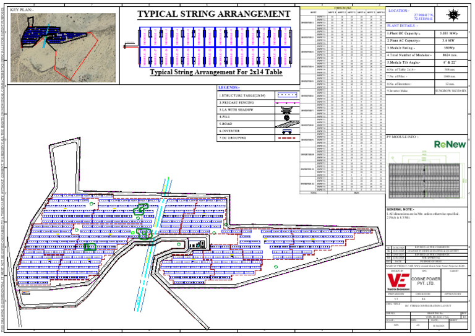Click the structure table (2x14) legend symbol

[x=287, y=95]
